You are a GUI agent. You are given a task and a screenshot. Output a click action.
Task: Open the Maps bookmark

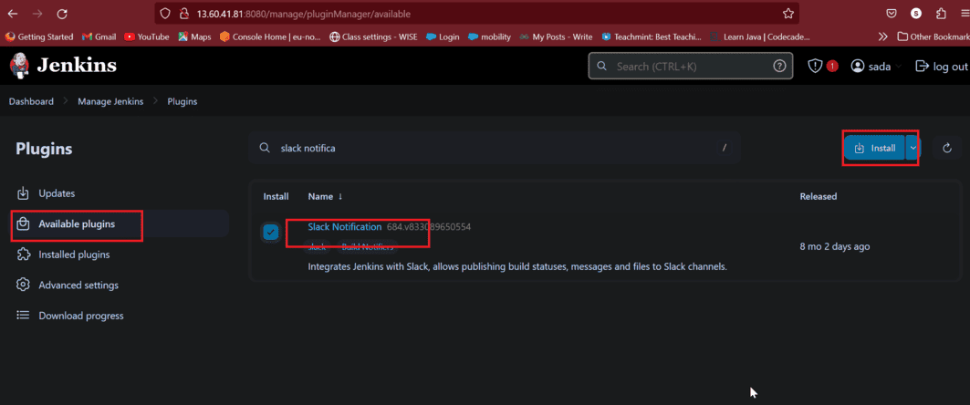[195, 37]
